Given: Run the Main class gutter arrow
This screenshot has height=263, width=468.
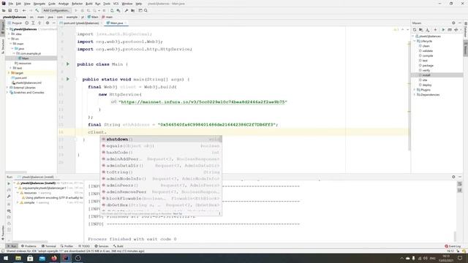Looking at the screenshot, I should 68,64.
